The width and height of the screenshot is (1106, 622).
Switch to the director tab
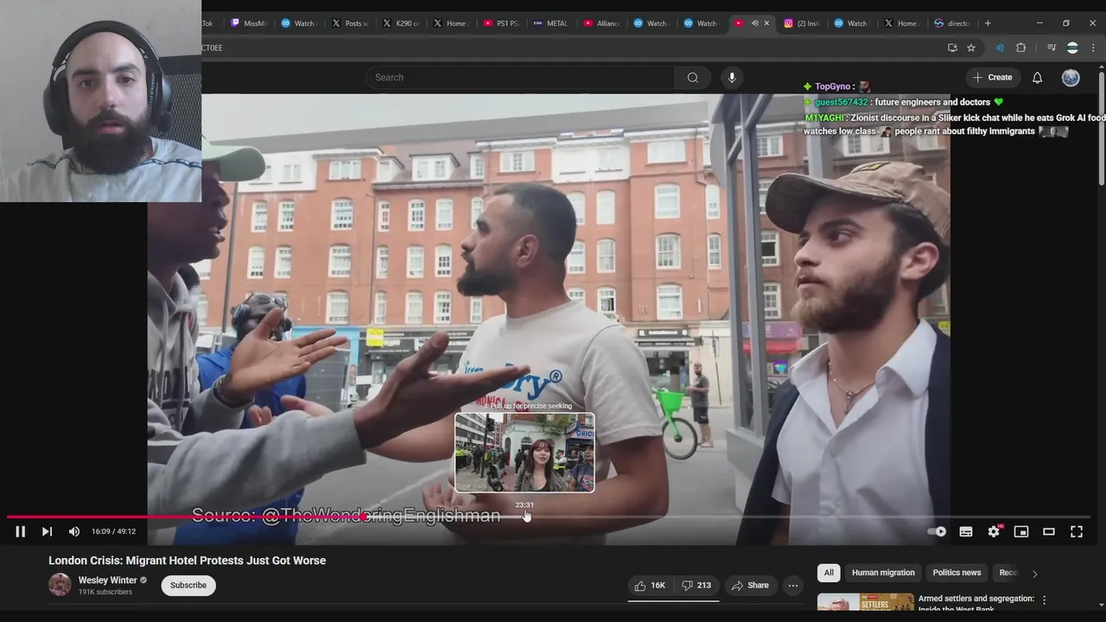pos(952,23)
